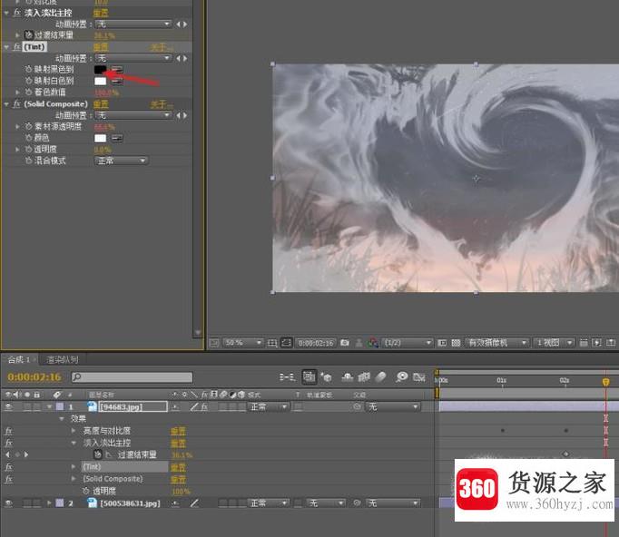Toggle the effects switch on layer 94683.jpg row

tap(204, 406)
